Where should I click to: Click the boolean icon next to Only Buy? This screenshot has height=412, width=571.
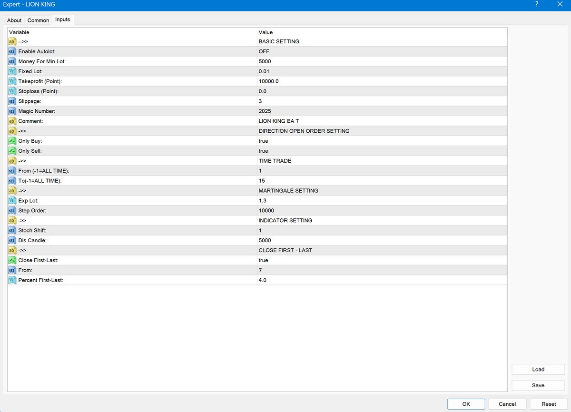[x=12, y=141]
